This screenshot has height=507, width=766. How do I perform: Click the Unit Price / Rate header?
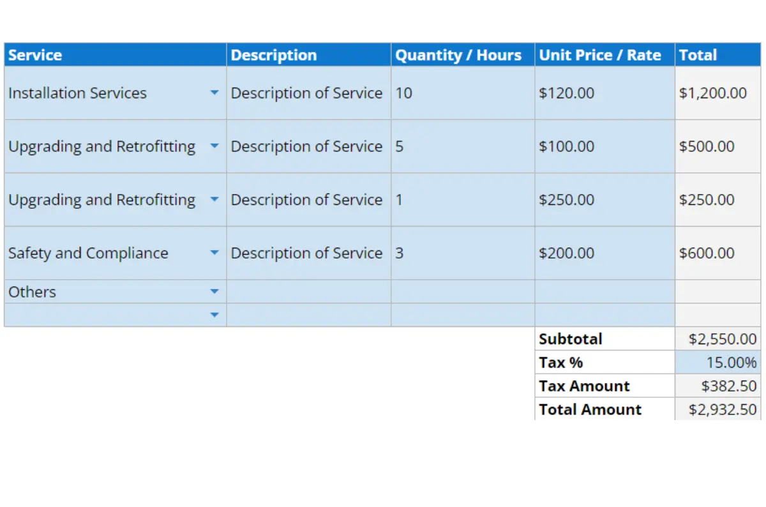tap(604, 55)
